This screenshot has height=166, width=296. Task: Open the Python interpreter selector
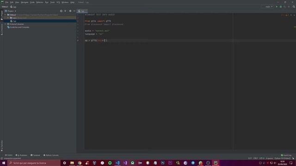283,158
